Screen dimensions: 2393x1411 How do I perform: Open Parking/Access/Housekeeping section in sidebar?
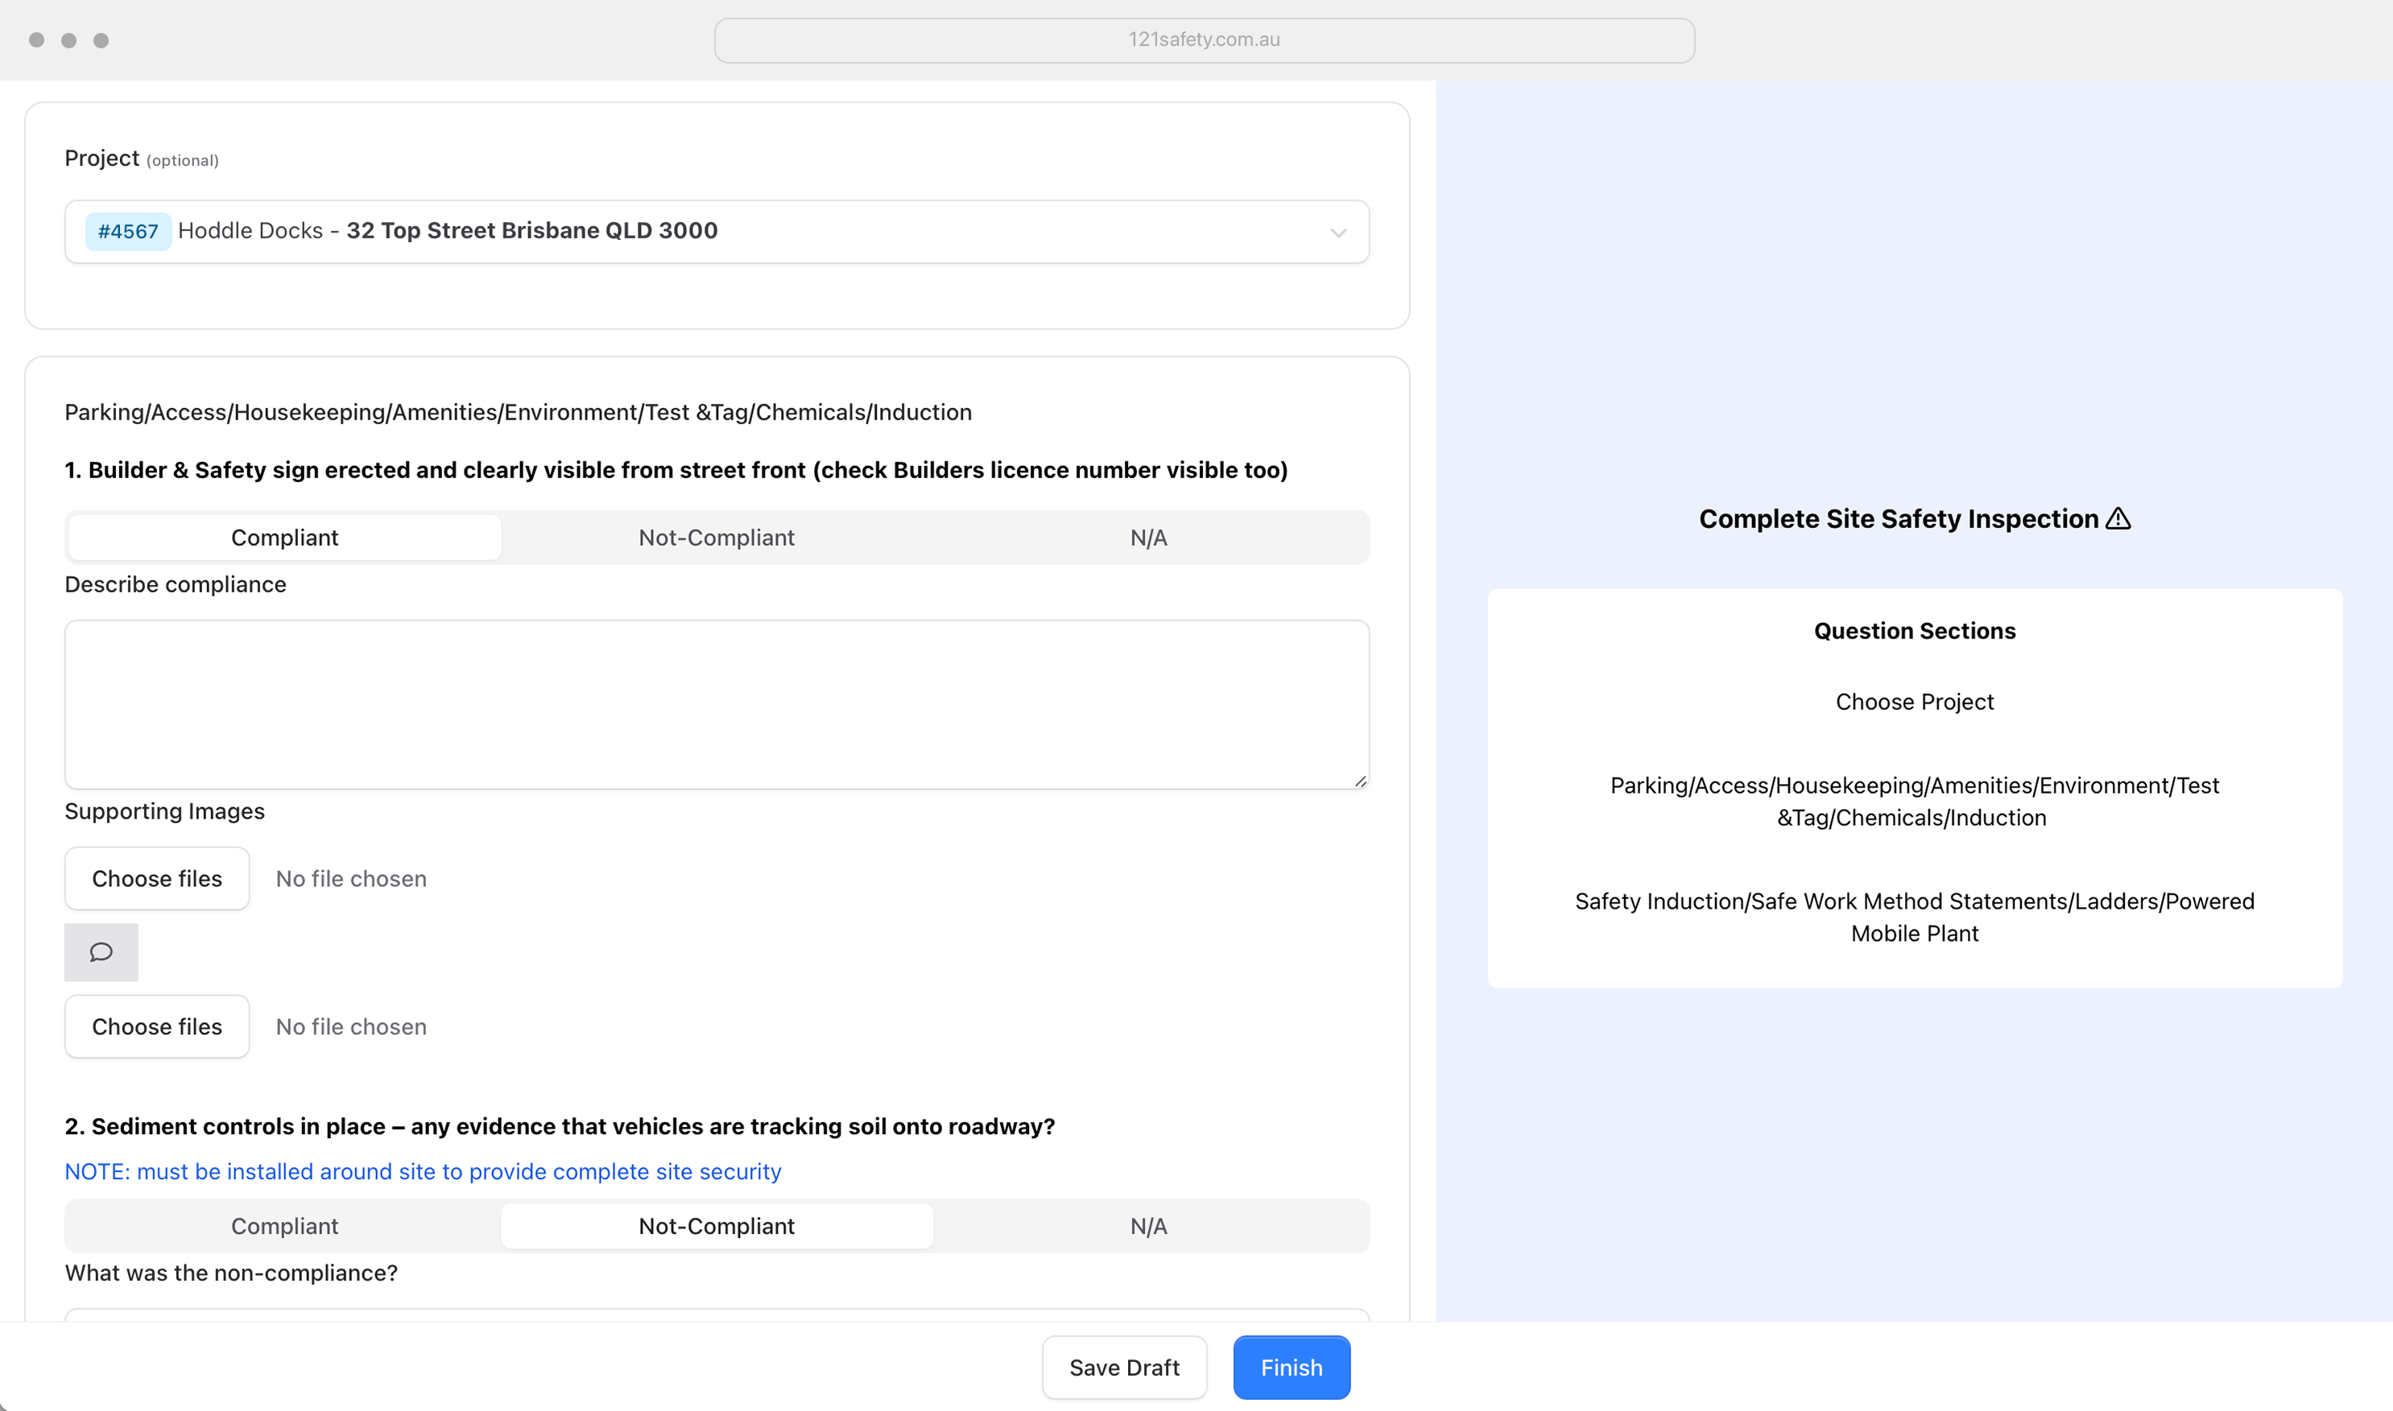click(1914, 801)
